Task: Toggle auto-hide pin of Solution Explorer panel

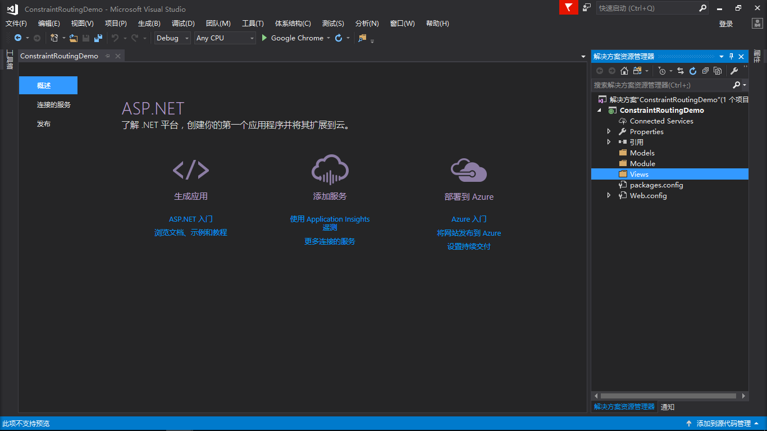Action: 732,56
